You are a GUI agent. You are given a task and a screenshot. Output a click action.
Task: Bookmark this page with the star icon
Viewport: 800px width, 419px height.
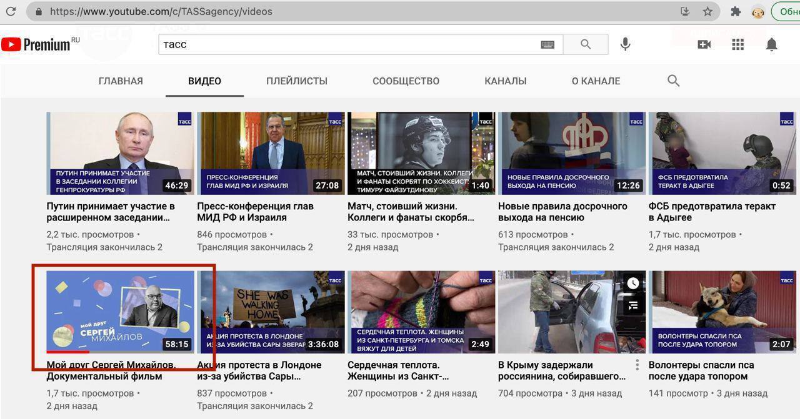[707, 11]
